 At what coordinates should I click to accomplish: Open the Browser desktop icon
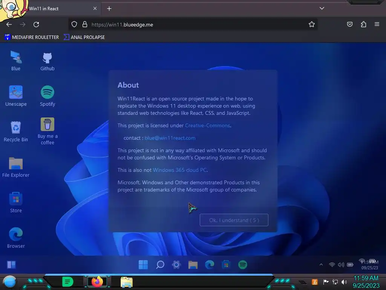tap(16, 238)
